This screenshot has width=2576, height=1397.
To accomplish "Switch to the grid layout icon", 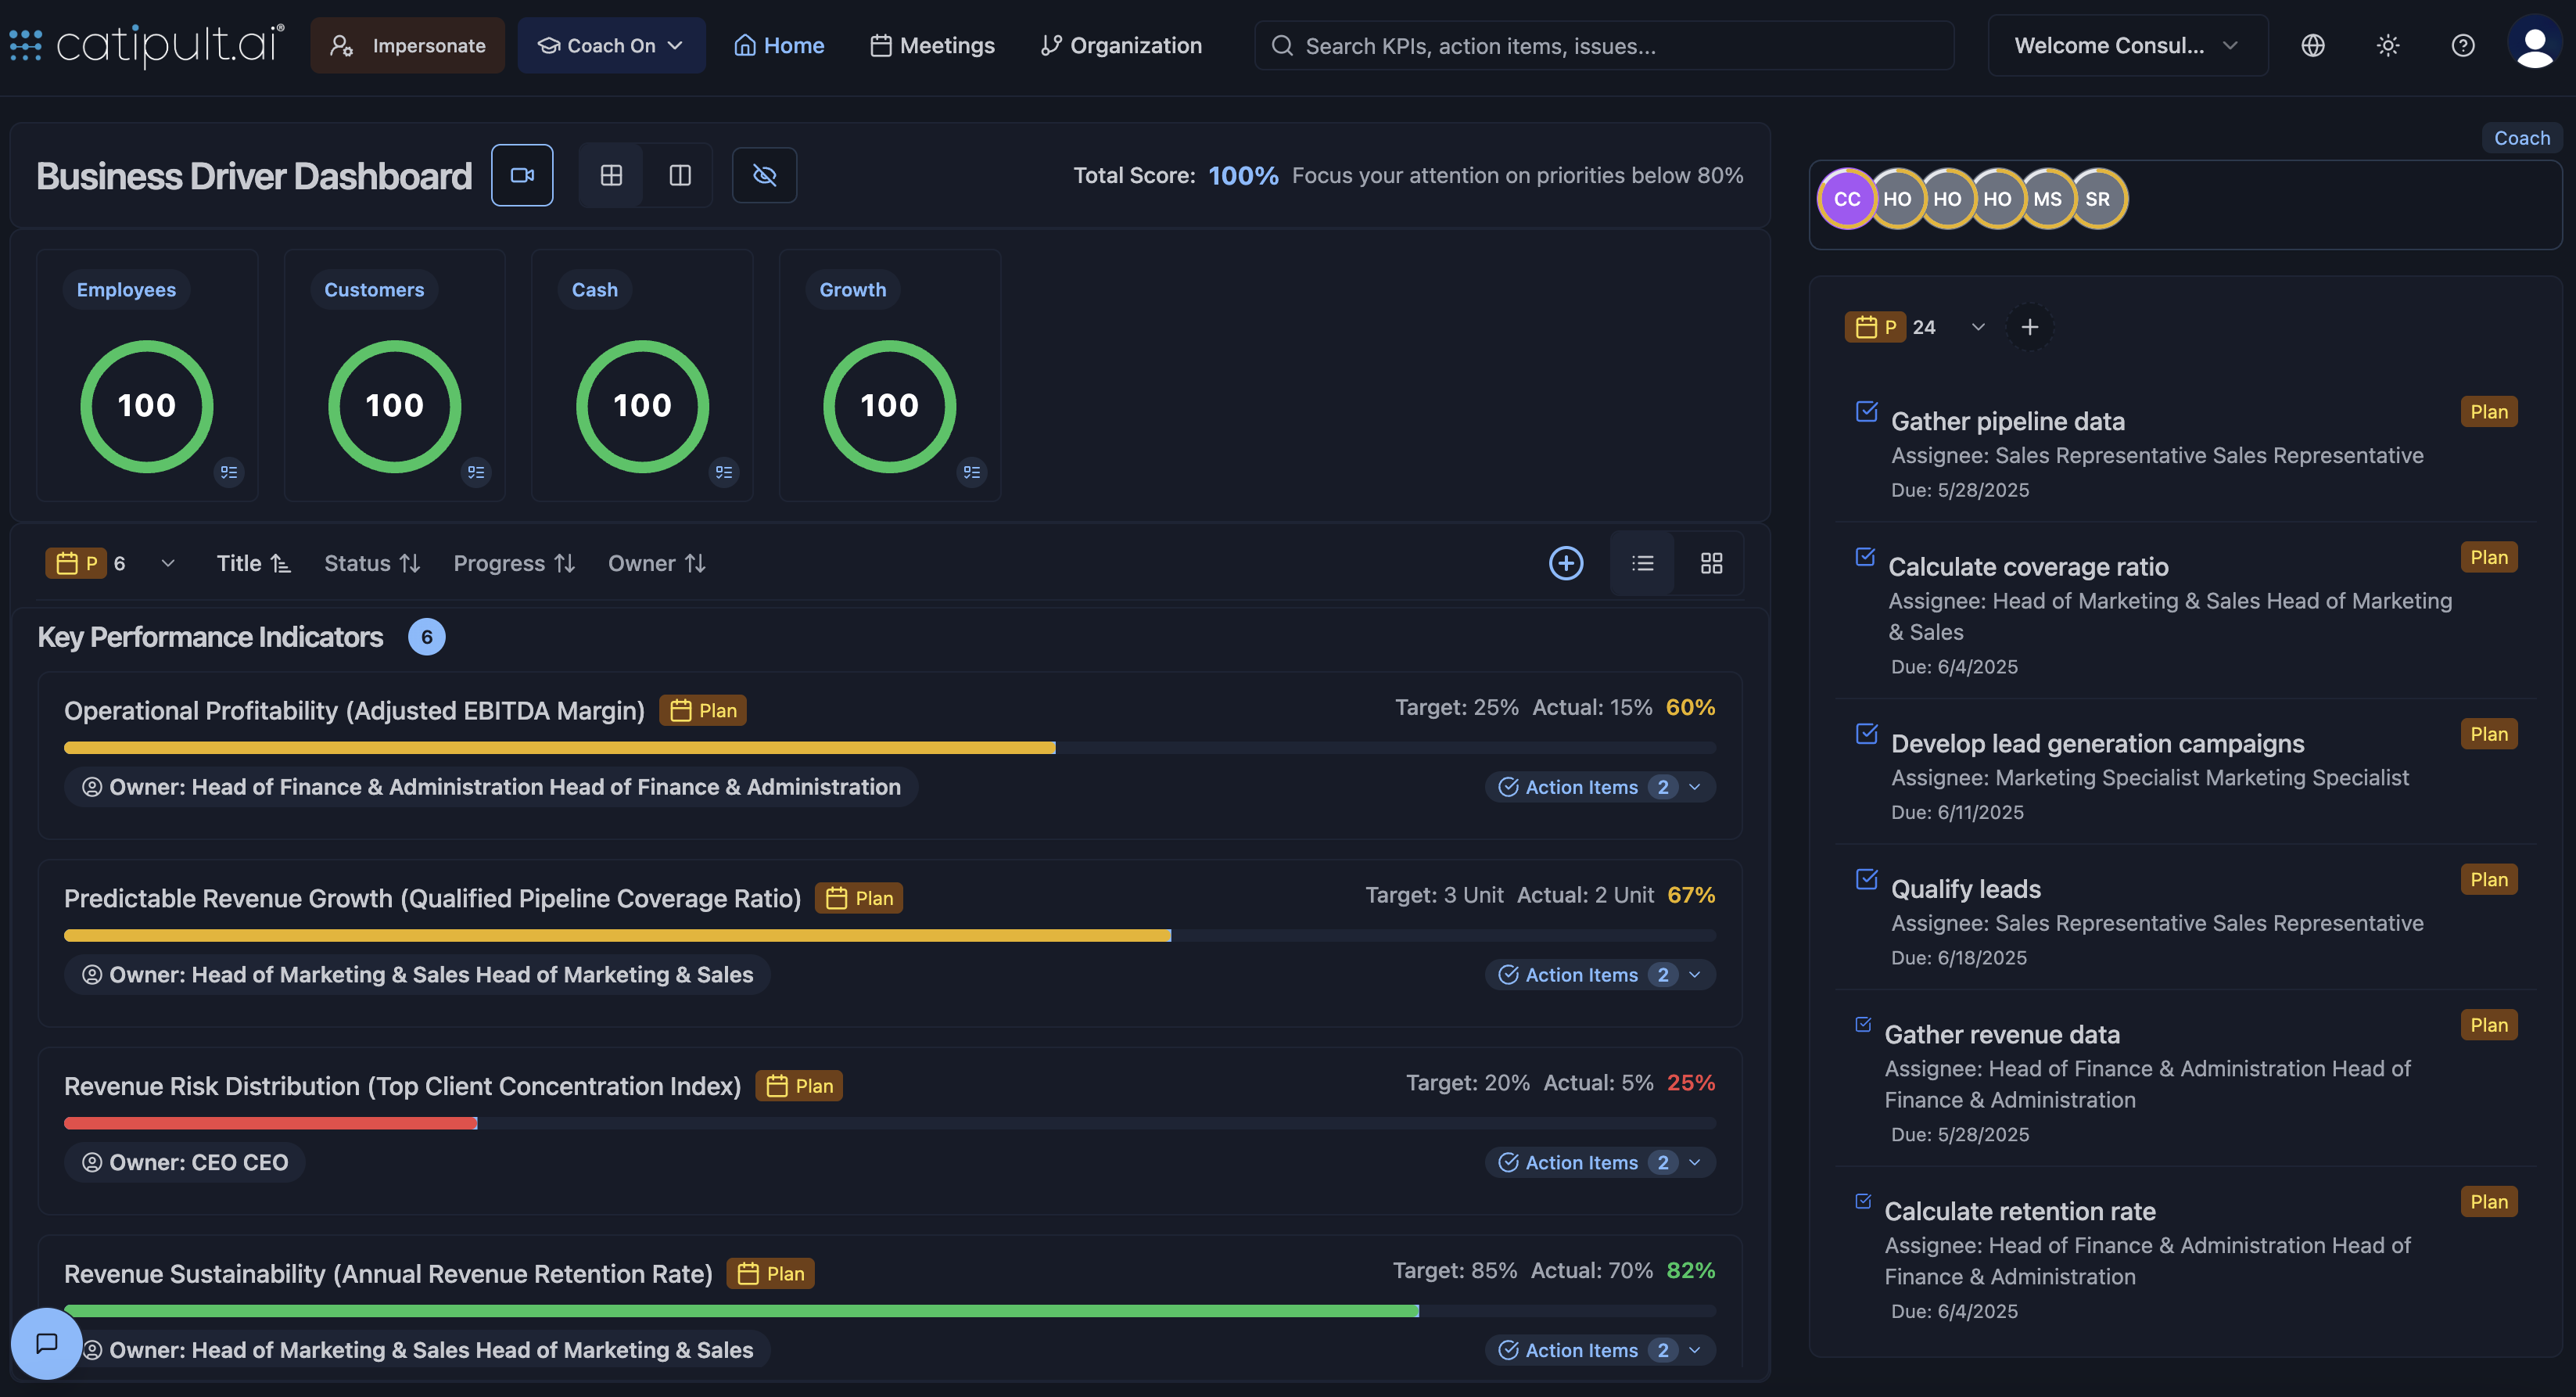I will (x=611, y=175).
